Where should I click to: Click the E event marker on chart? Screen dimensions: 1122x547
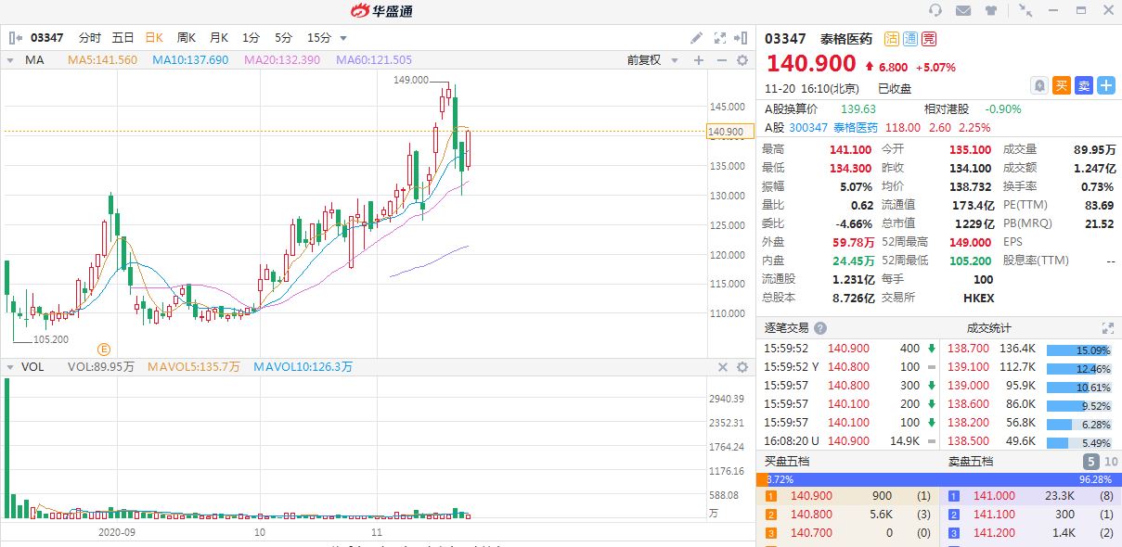coord(104,349)
